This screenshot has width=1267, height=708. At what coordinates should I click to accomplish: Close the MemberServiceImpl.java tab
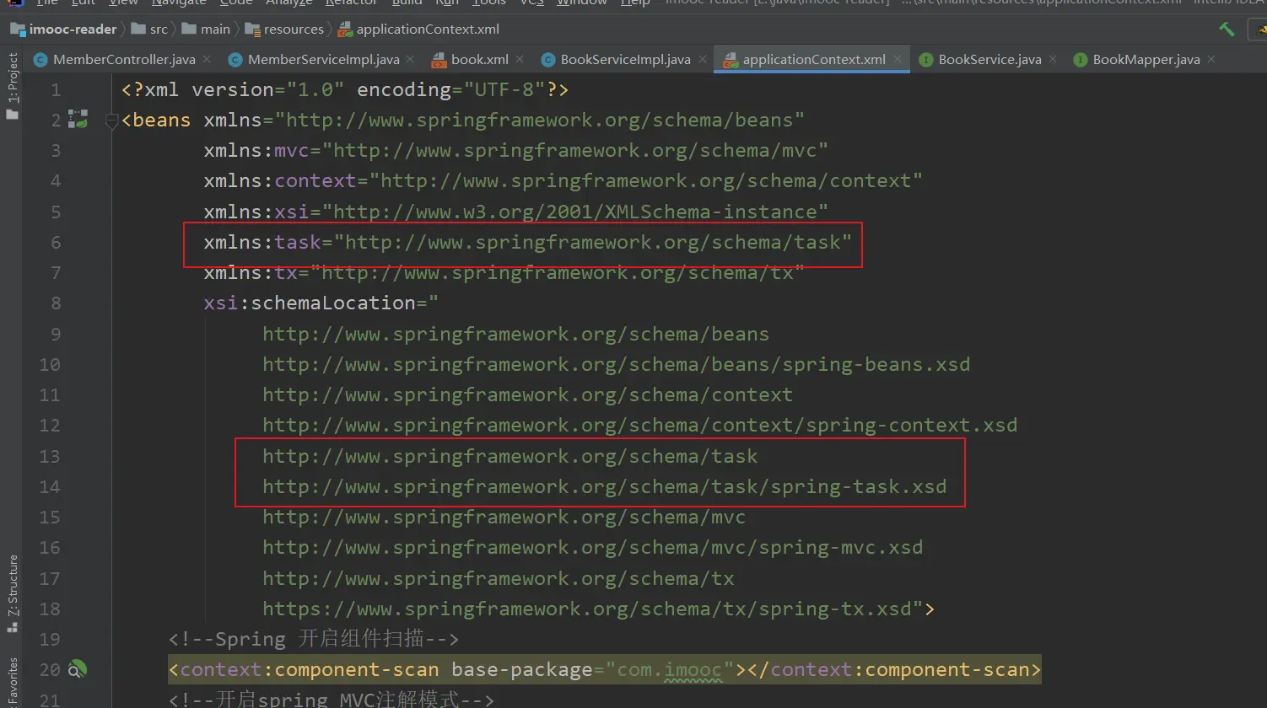(410, 59)
